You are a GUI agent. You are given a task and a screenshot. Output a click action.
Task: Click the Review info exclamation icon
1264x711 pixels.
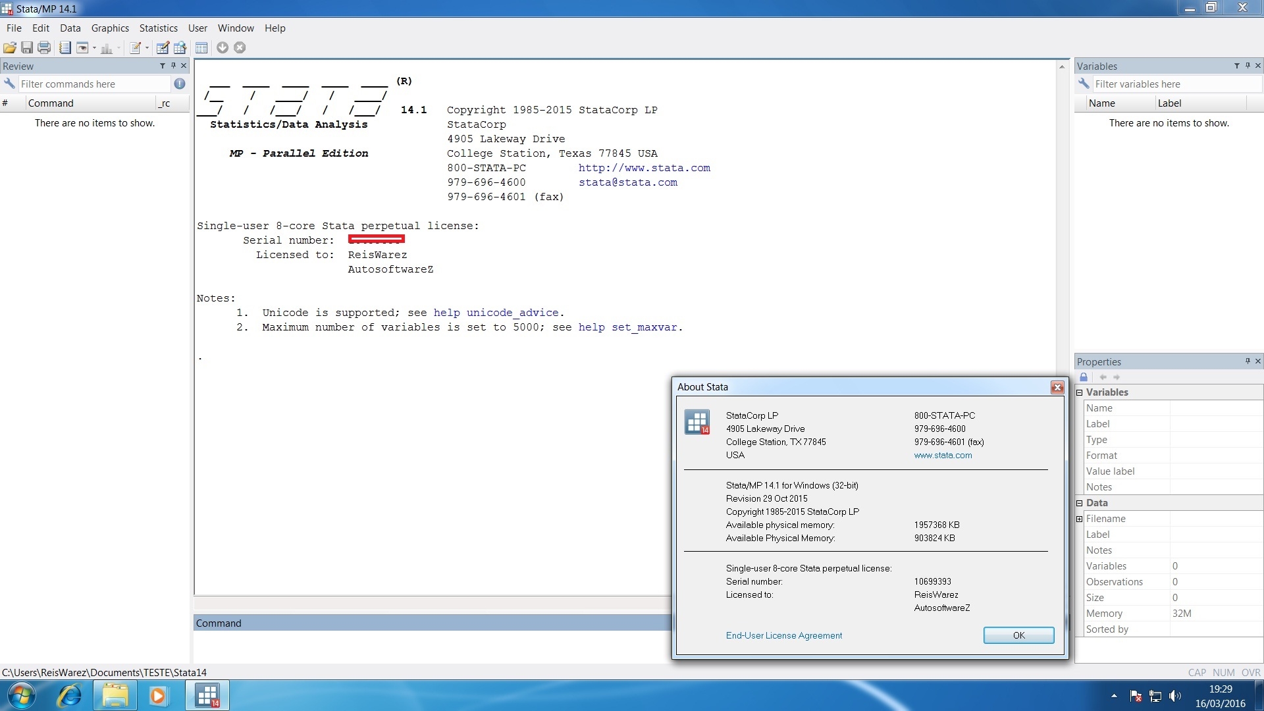180,84
